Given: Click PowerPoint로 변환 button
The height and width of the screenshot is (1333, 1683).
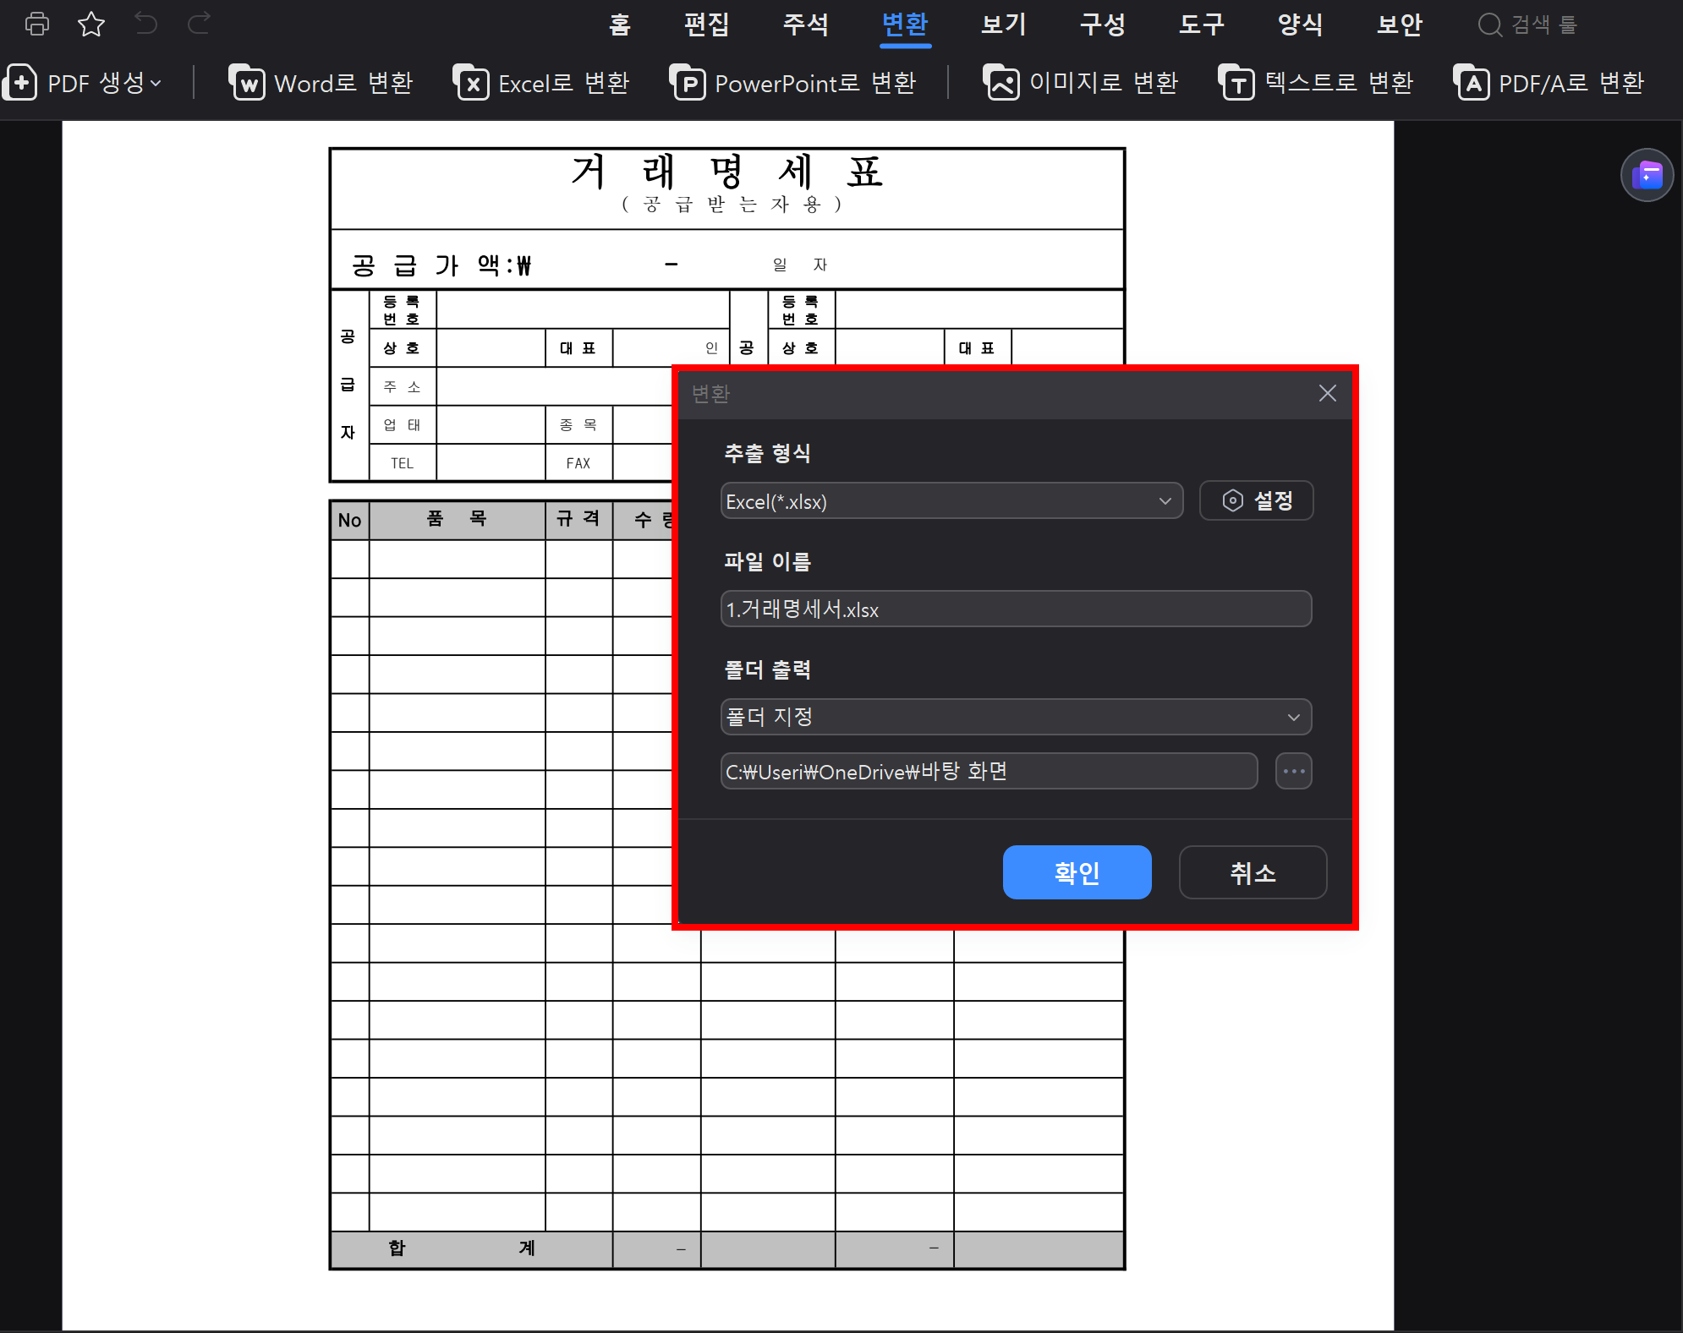Looking at the screenshot, I should point(793,83).
